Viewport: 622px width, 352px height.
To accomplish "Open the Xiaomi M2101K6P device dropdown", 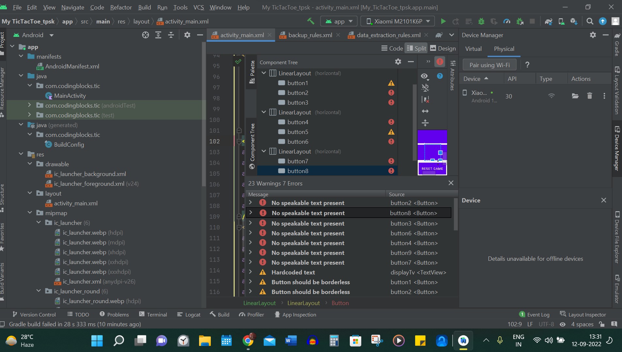I will [x=398, y=22].
